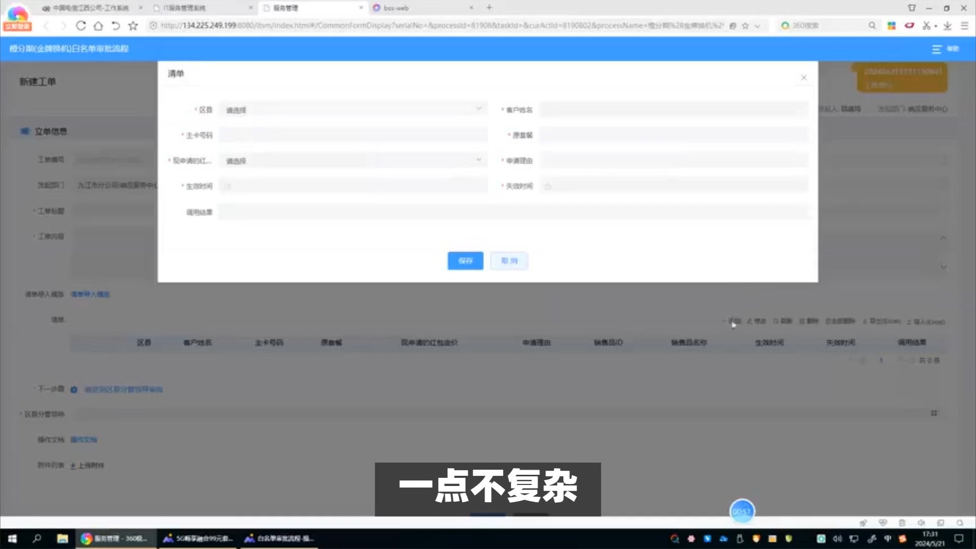Click the bookmark star icon in toolbar
This screenshot has height=549, width=976.
click(x=133, y=25)
